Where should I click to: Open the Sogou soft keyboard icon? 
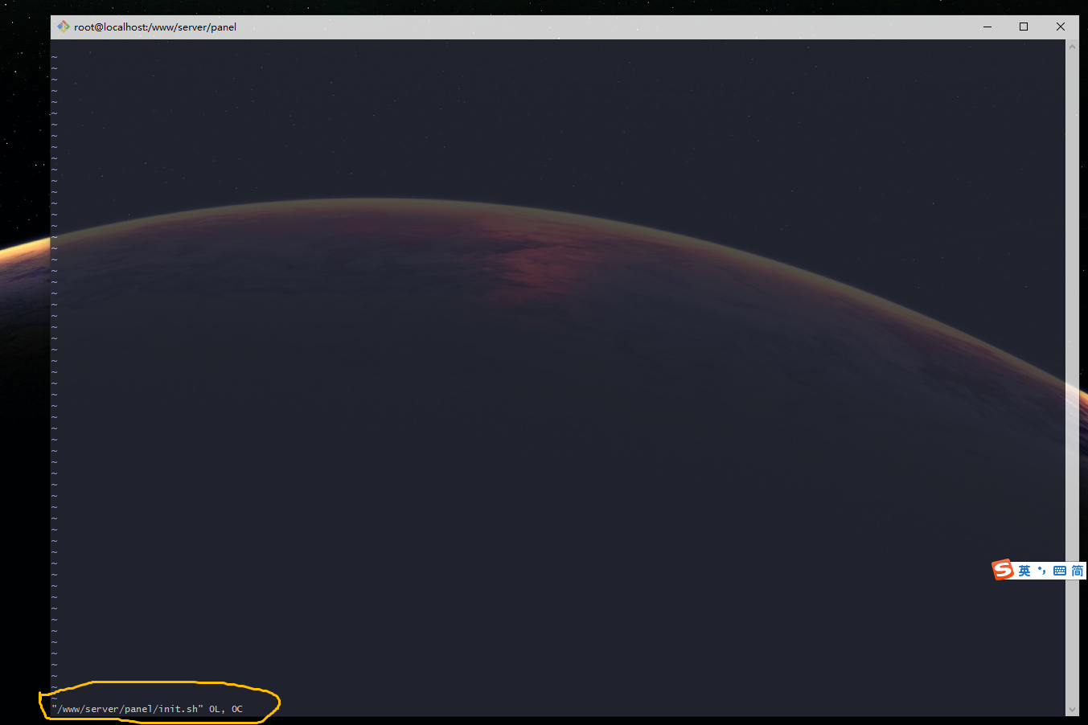click(1059, 571)
